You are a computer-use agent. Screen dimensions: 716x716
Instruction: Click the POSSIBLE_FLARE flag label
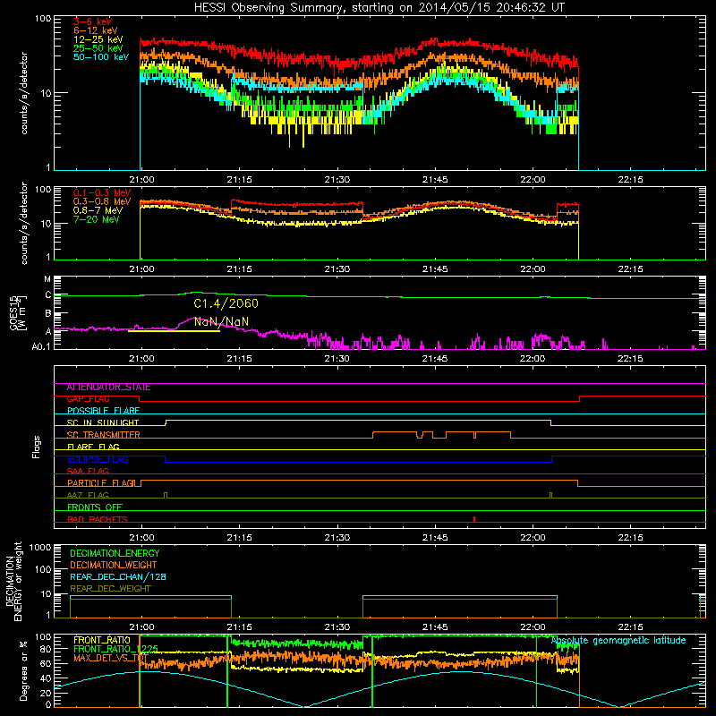[103, 411]
